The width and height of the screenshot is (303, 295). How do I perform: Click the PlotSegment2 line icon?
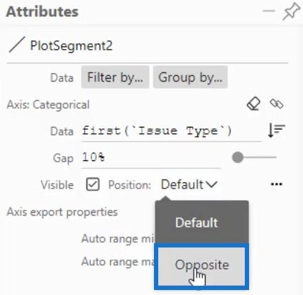click(x=16, y=45)
